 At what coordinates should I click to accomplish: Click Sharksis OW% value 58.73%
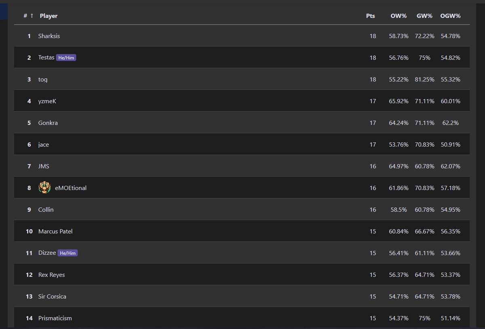[399, 36]
